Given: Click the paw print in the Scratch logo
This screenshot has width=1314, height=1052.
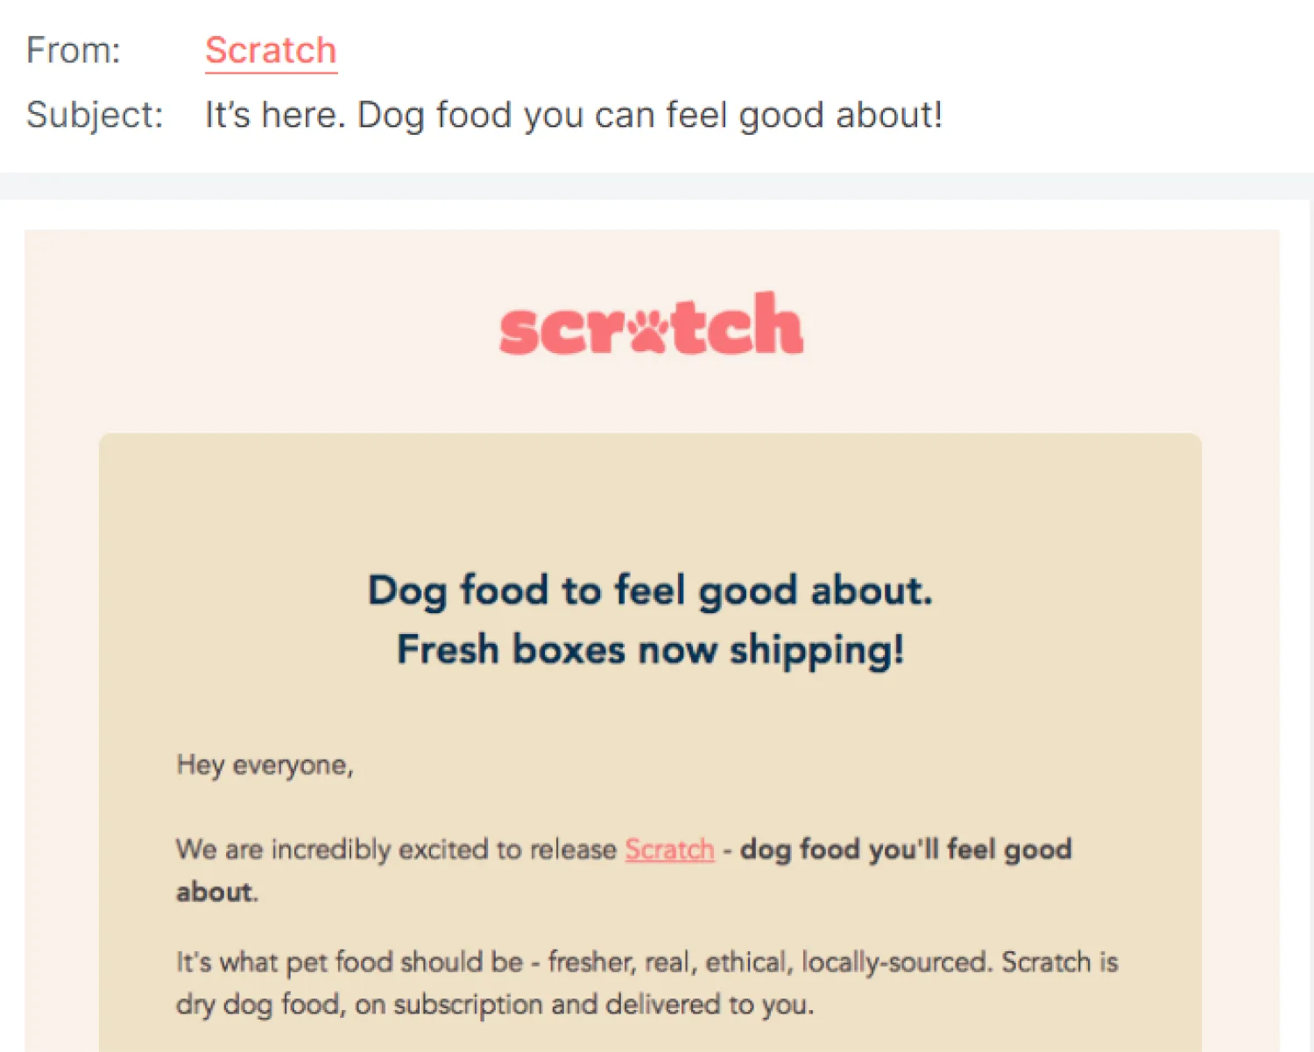Looking at the screenshot, I should 649,329.
